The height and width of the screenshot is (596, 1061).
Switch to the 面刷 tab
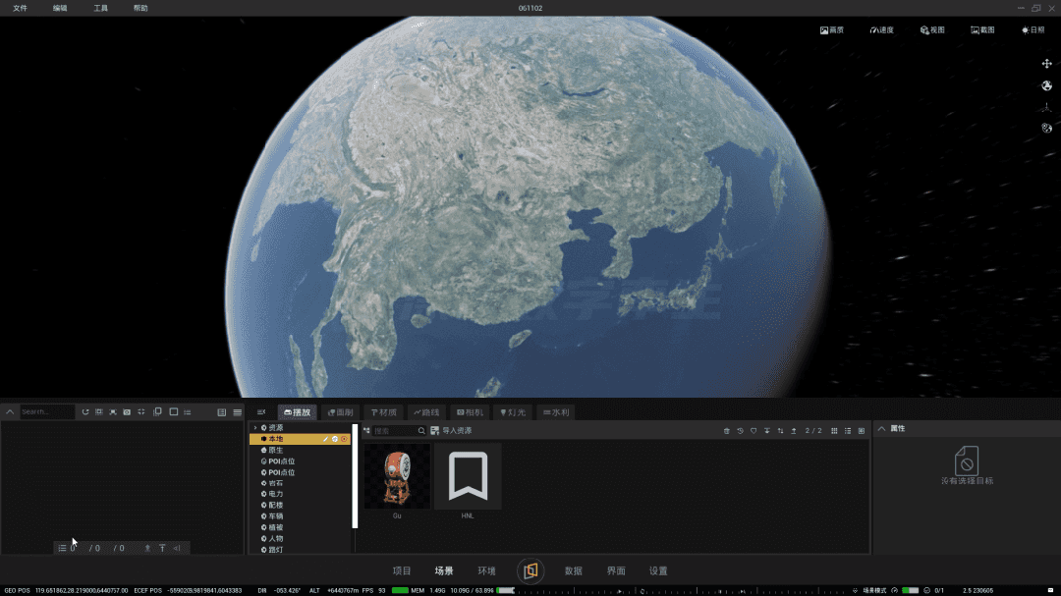coord(340,412)
